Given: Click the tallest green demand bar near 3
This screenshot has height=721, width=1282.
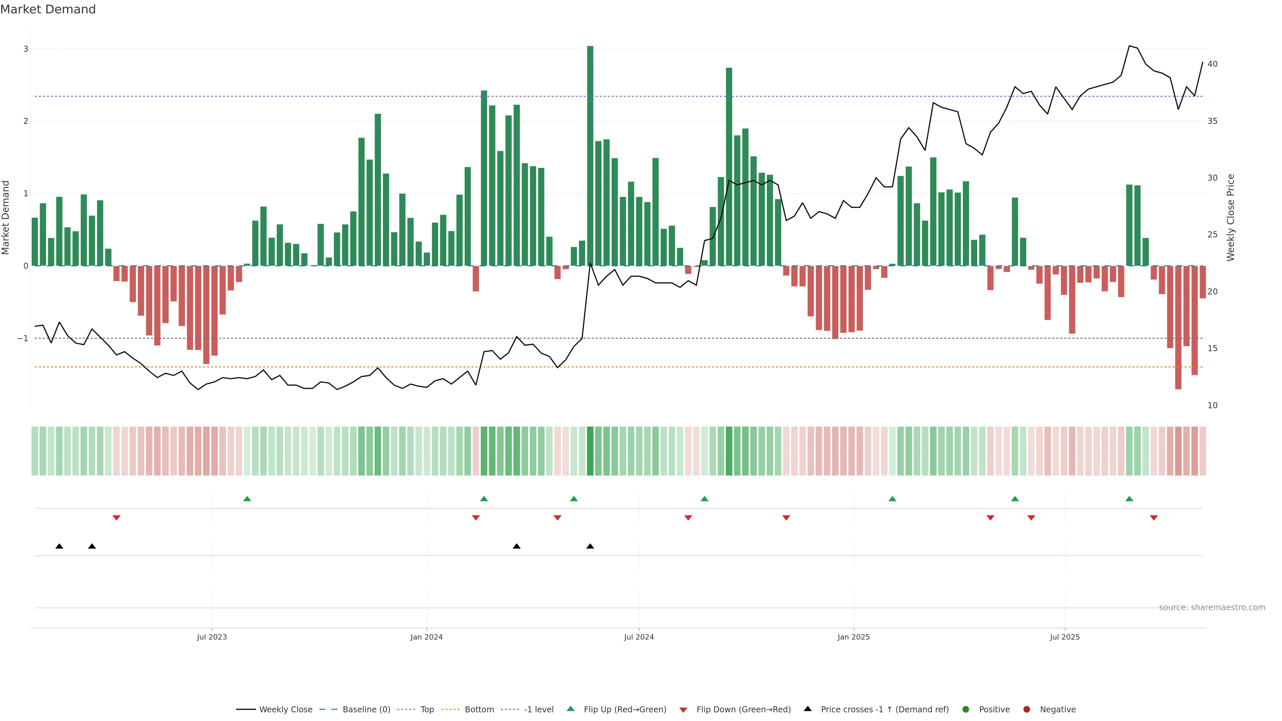Looking at the screenshot, I should [590, 149].
